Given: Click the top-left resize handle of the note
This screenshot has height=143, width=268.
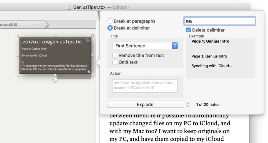Looking at the screenshot, I should coord(18,36).
